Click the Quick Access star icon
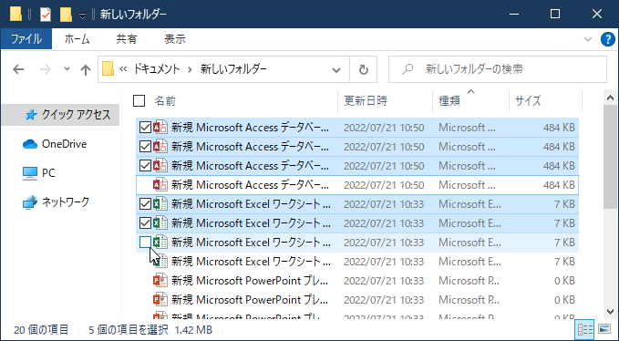The width and height of the screenshot is (619, 341). click(31, 115)
